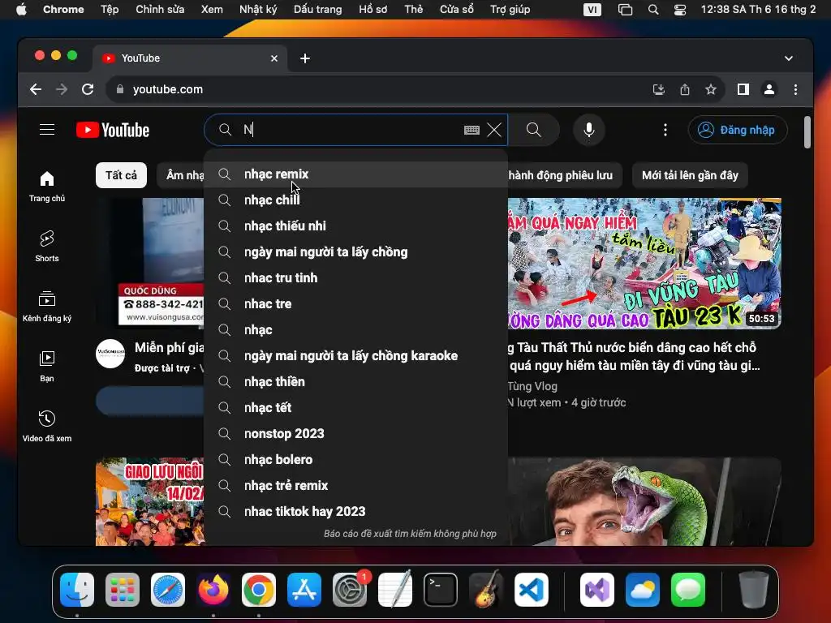The image size is (831, 623).
Task: Select suggestion nhạc thiền
Action: coord(355,382)
